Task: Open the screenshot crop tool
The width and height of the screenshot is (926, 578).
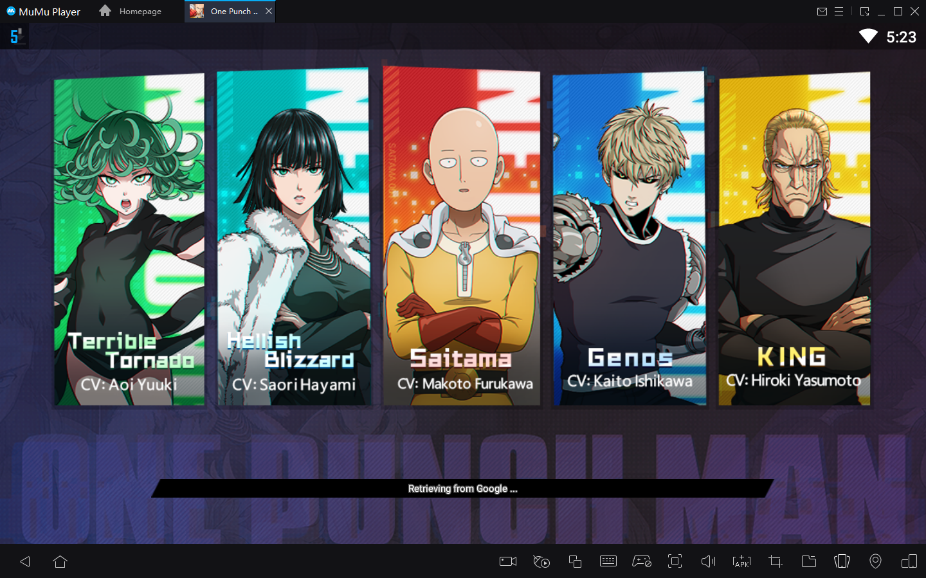Action: tap(775, 561)
